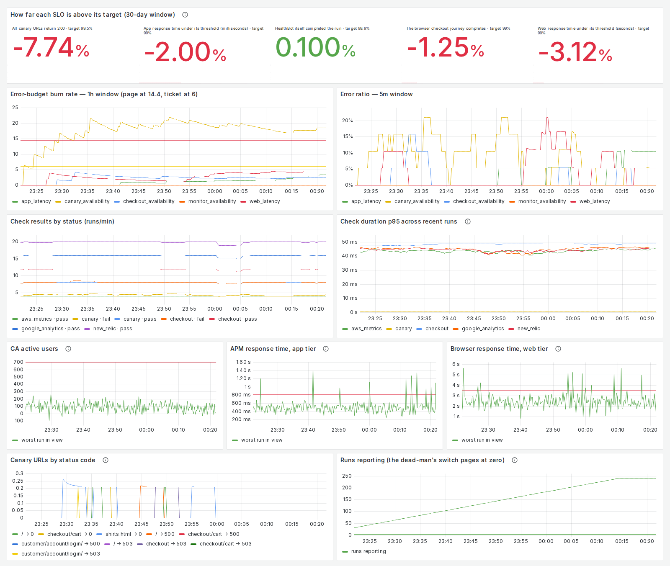This screenshot has width=670, height=566.
Task: Select checkout/cart → 0 legend entry
Action: (70, 534)
